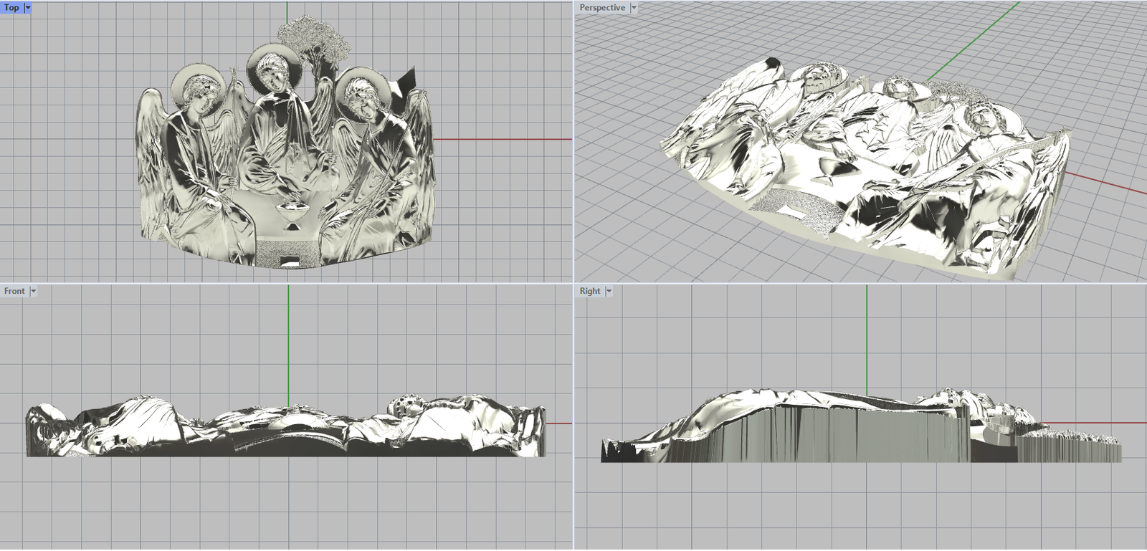Image resolution: width=1147 pixels, height=551 pixels.
Task: Click the chalice in the Top view
Action: click(x=292, y=213)
